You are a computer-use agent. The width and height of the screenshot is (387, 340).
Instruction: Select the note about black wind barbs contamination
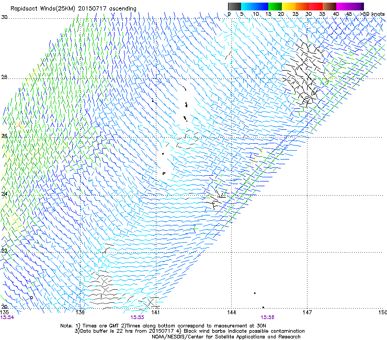coord(241,331)
